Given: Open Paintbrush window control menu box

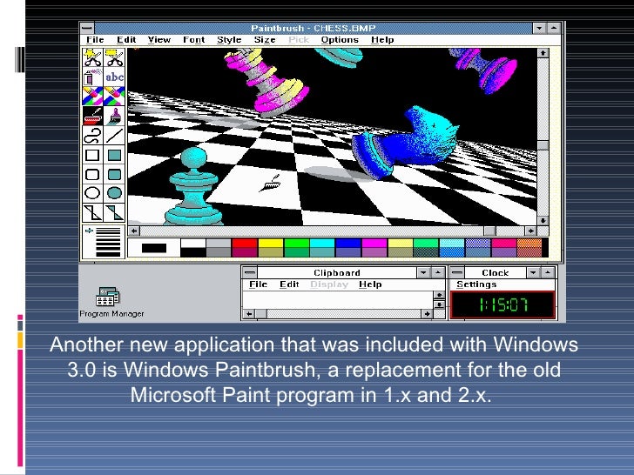Looking at the screenshot, I should [87, 28].
